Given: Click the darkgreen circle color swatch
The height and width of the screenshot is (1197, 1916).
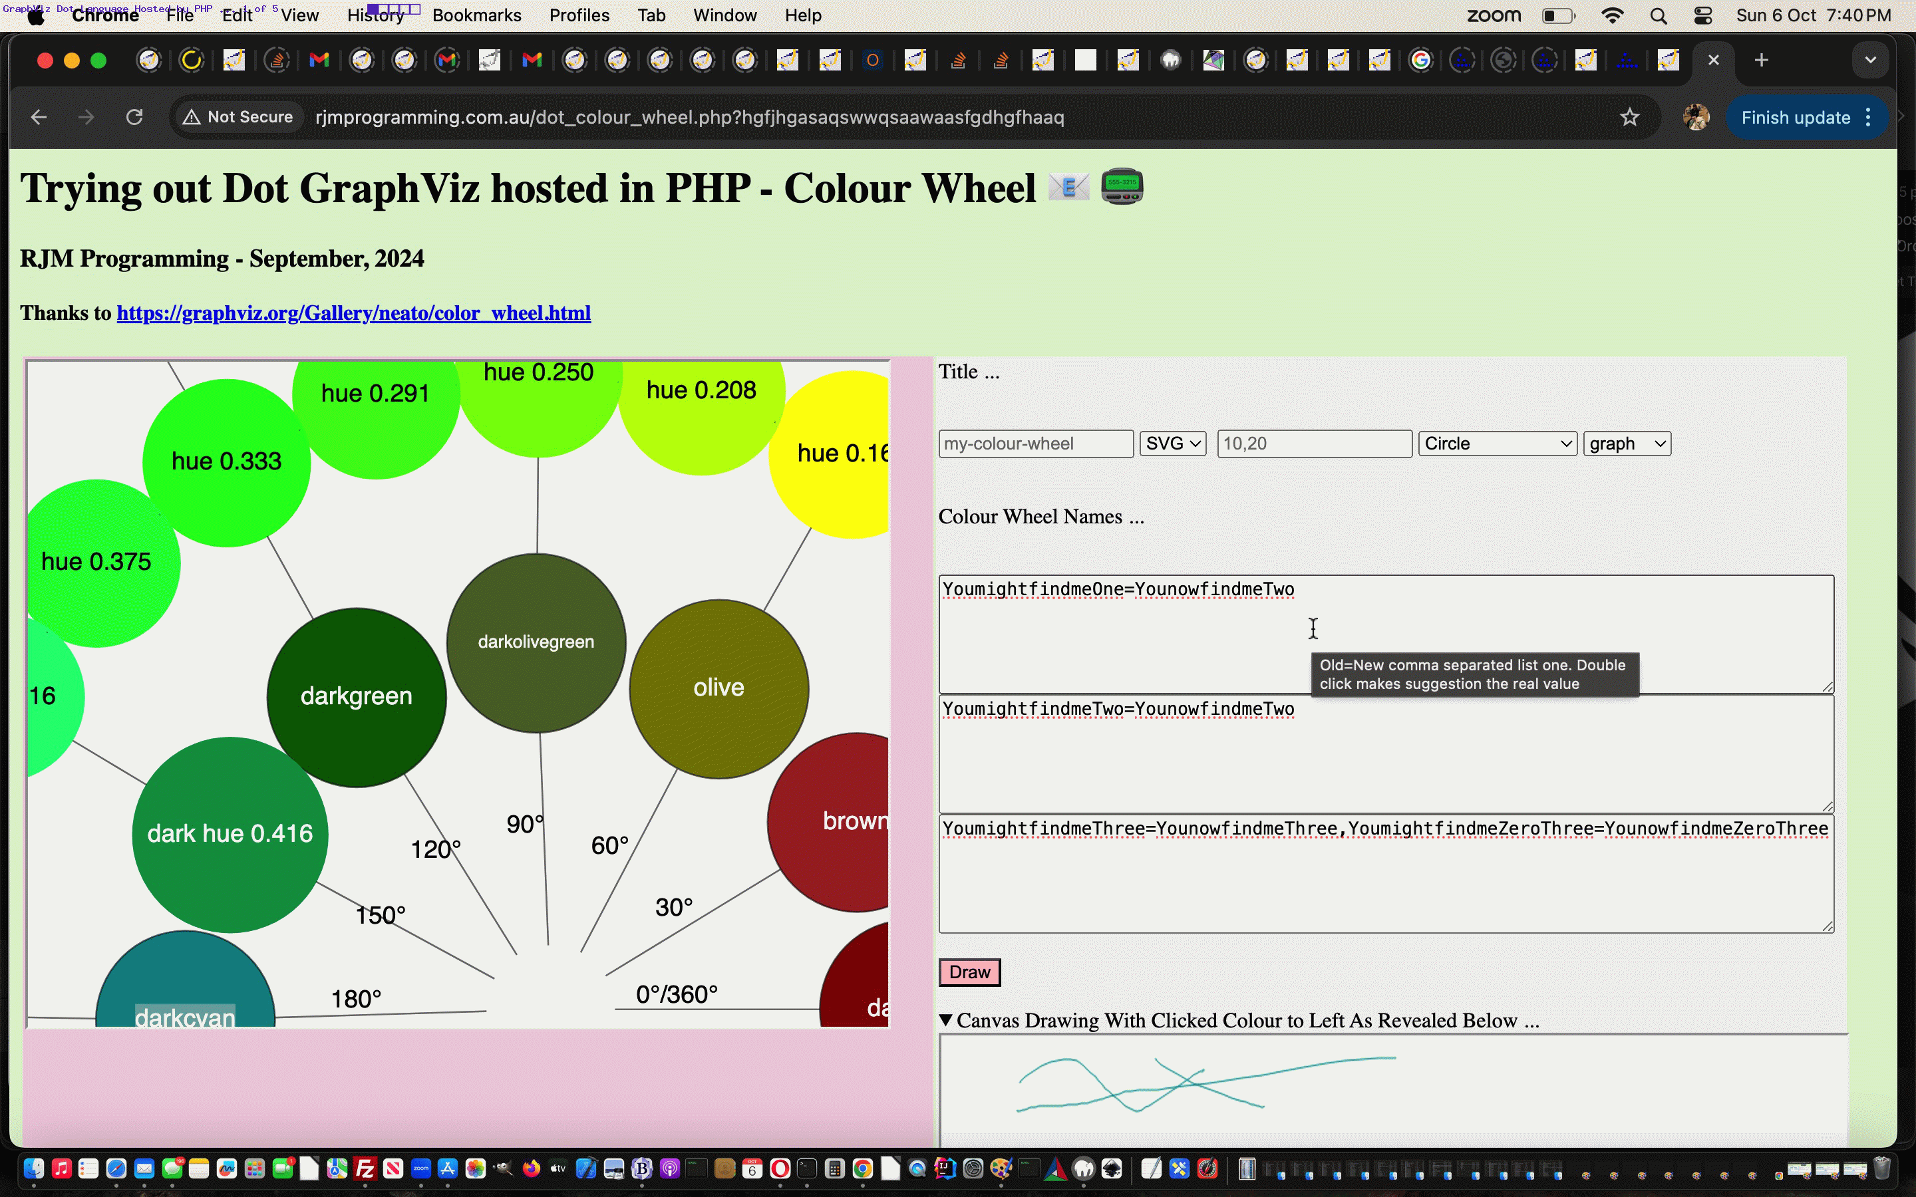Looking at the screenshot, I should [356, 695].
